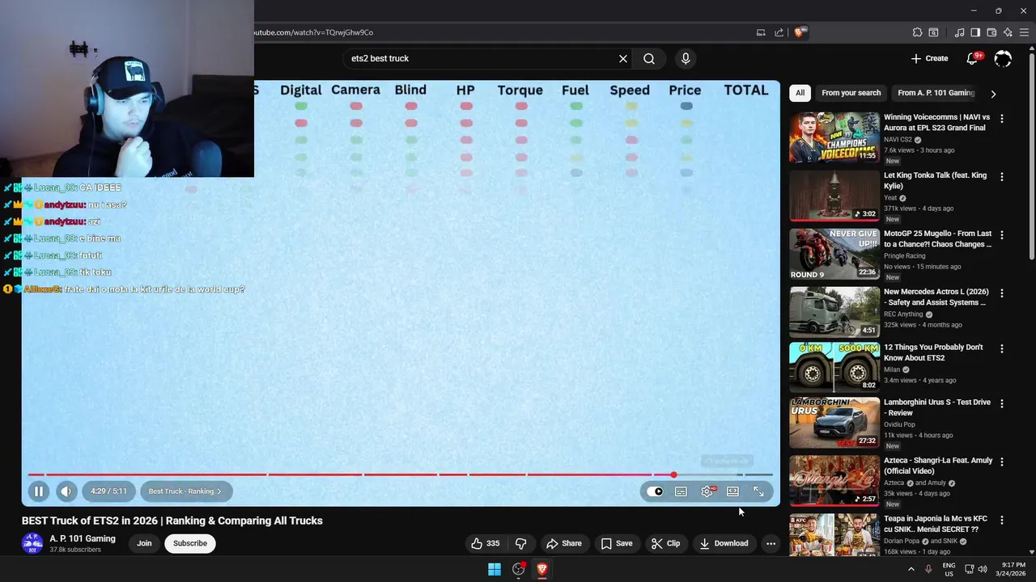
Task: Clear the search box with X
Action: pyautogui.click(x=623, y=58)
